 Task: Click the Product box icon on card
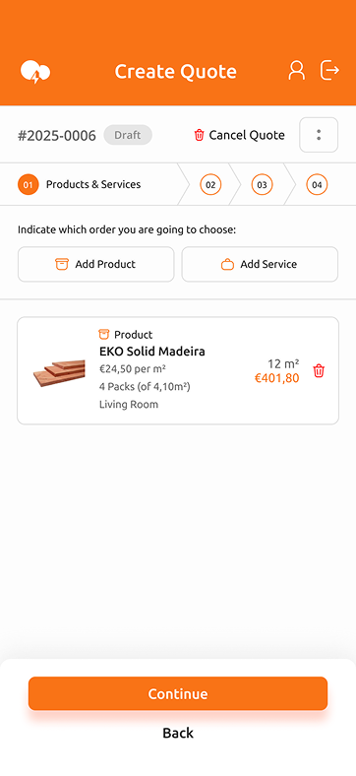coord(104,334)
